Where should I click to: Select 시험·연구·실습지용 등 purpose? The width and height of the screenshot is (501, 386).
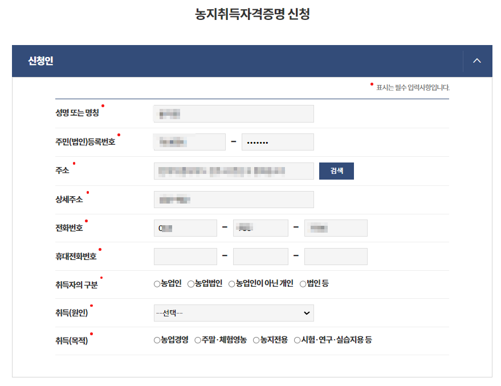click(296, 340)
